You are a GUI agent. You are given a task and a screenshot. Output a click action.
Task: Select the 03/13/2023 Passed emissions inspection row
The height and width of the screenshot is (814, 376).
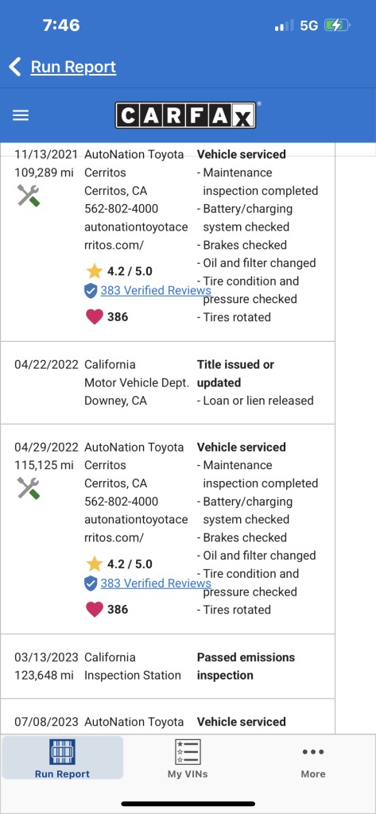[167, 666]
